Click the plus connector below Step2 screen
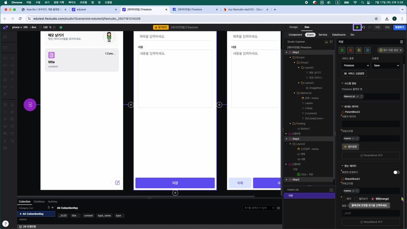This screenshot has width=407, height=229. 175,193
